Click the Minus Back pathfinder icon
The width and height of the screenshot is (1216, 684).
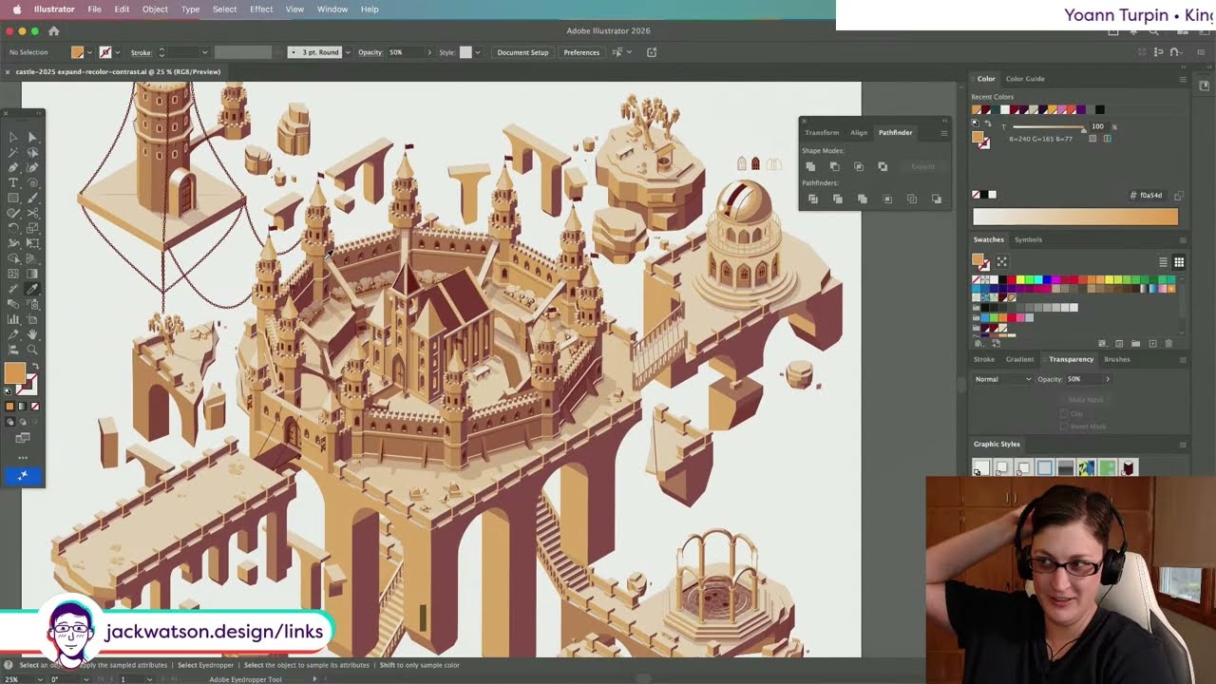pyautogui.click(x=937, y=199)
